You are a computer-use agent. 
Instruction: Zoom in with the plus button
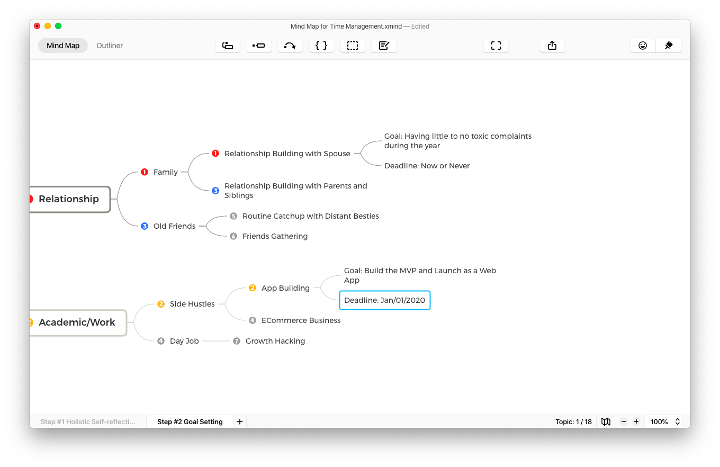(x=636, y=421)
